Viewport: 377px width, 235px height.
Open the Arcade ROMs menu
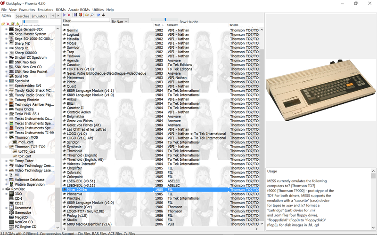[x=79, y=9]
